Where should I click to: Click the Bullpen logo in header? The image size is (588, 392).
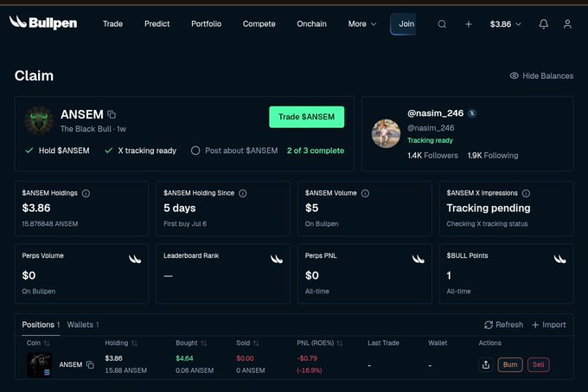coord(43,22)
